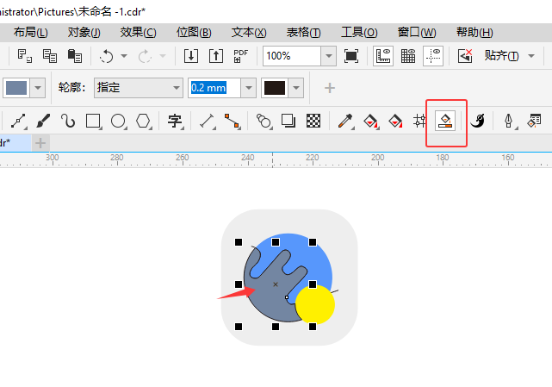Select the Interactive Fill bucket tool
Screen dimensions: 552x387
(370, 121)
